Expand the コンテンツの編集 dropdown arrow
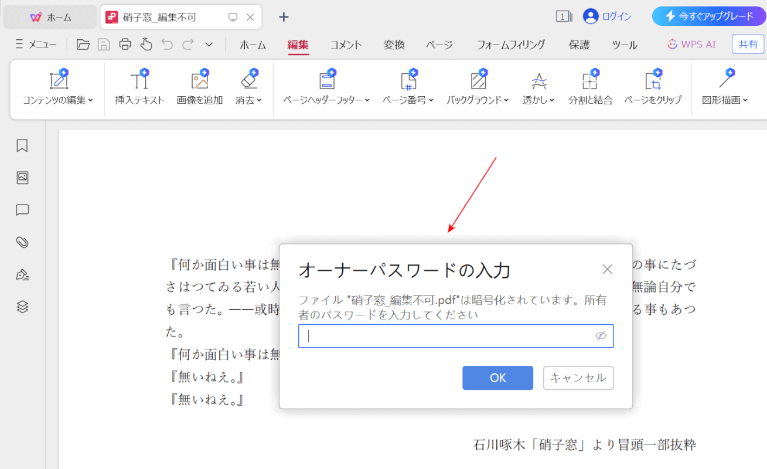The height and width of the screenshot is (469, 767). (x=91, y=100)
